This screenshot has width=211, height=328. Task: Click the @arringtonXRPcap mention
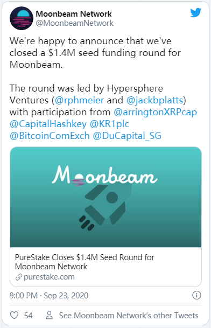coord(156,112)
